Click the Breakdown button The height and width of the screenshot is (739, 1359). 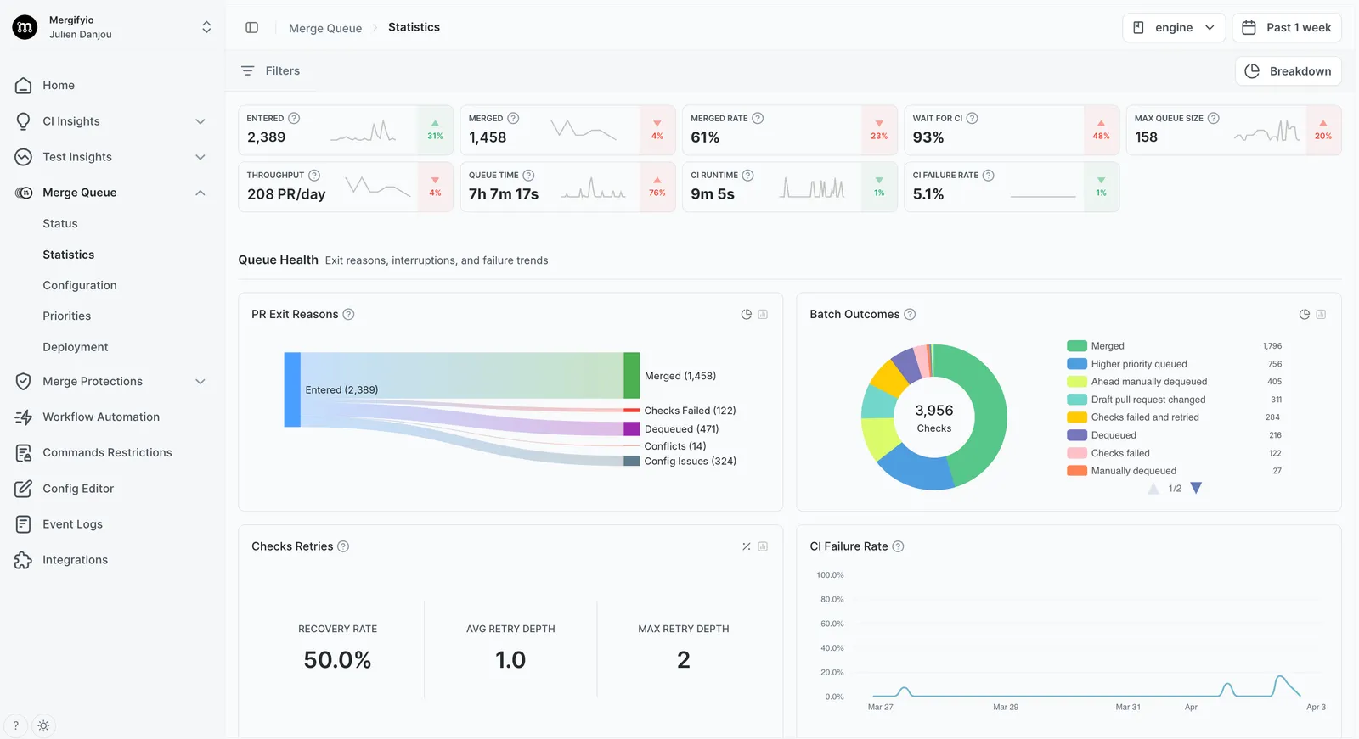coord(1288,71)
